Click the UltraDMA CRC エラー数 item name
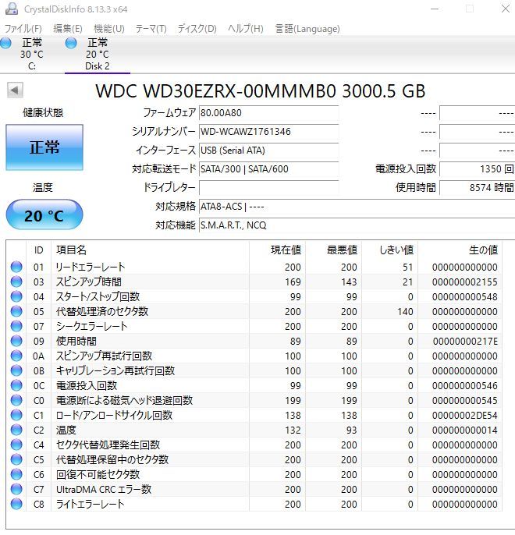 click(104, 489)
